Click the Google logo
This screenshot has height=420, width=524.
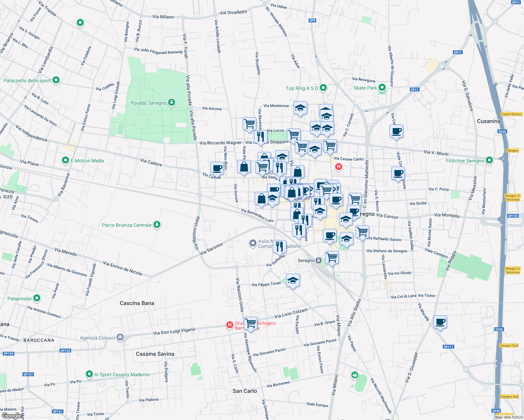pyautogui.click(x=12, y=415)
